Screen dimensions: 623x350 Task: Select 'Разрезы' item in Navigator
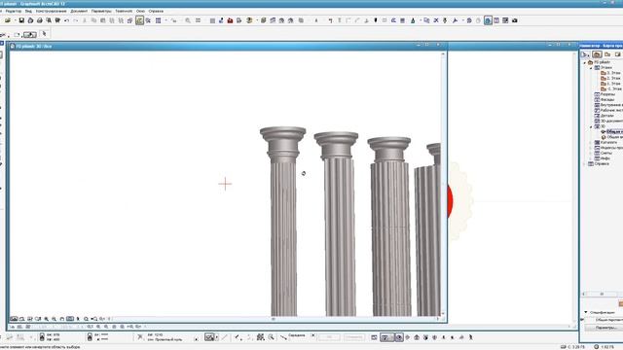605,94
